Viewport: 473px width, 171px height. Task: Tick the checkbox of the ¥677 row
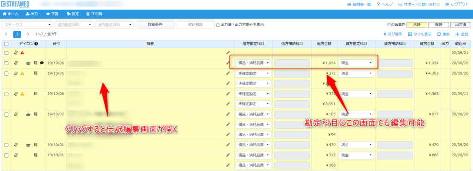click(x=6, y=114)
